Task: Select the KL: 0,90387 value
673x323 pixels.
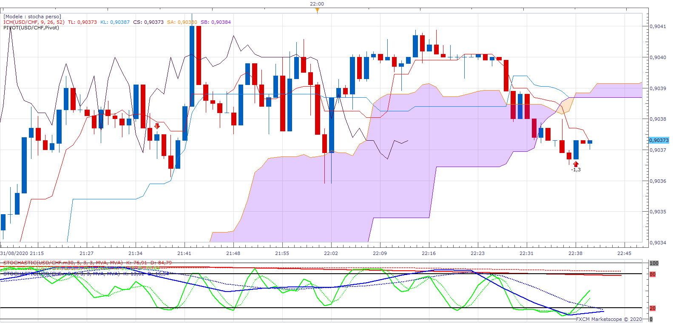Action: click(x=115, y=22)
